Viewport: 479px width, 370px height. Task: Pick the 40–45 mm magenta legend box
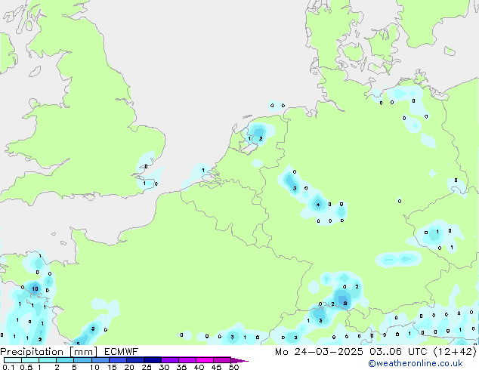click(x=205, y=360)
